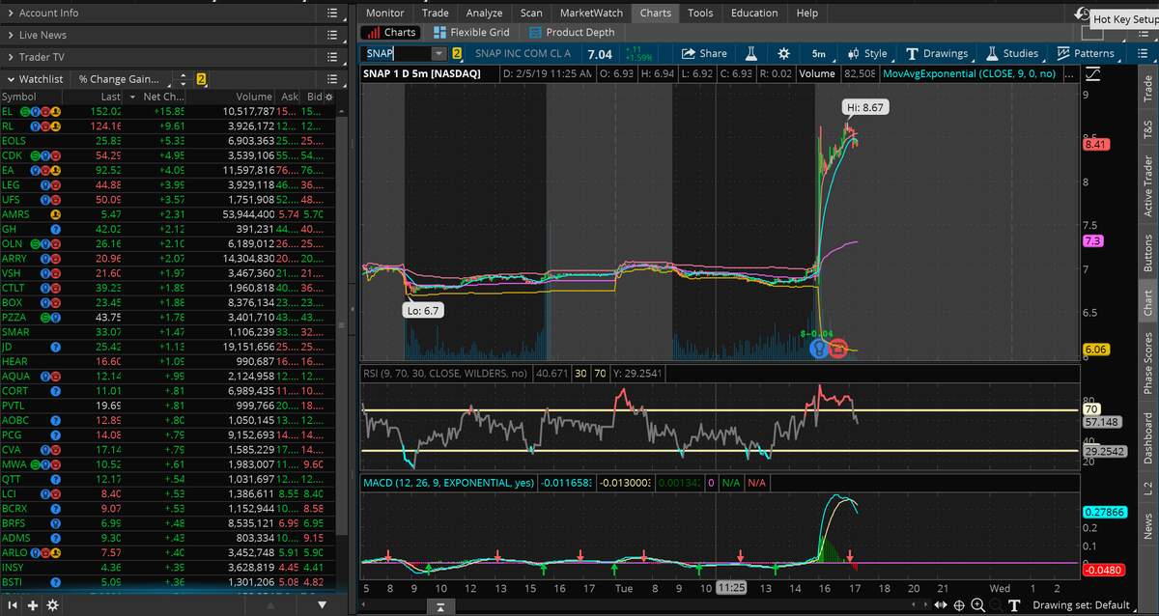Sort watchlist by Last column
Screen dimensions: 1159x616
(x=111, y=97)
